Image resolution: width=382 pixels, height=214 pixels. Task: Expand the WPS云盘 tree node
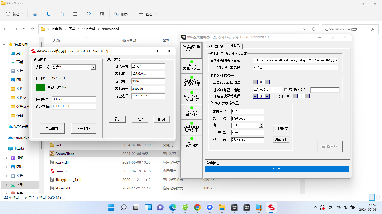pyautogui.click(x=4, y=127)
